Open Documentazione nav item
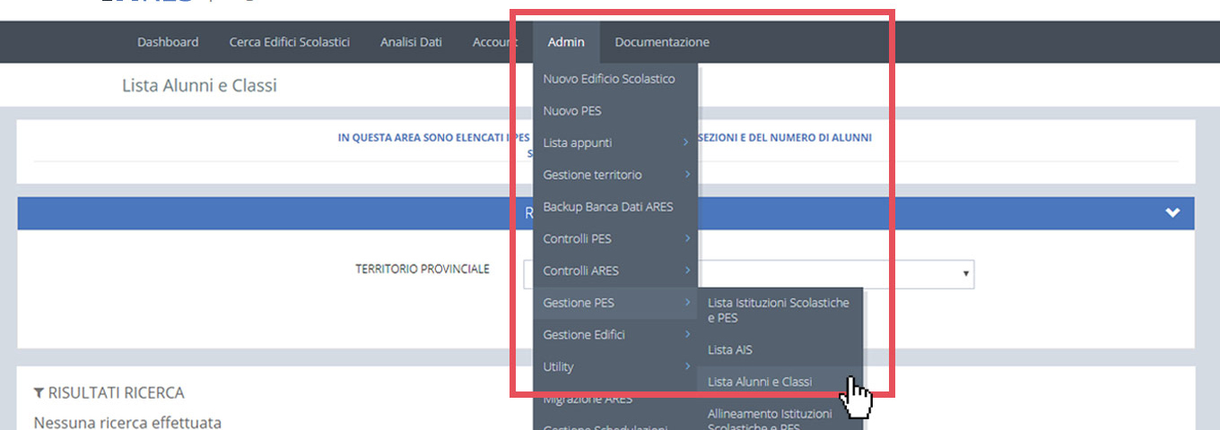Screen dimensions: 1220x430 (662, 42)
